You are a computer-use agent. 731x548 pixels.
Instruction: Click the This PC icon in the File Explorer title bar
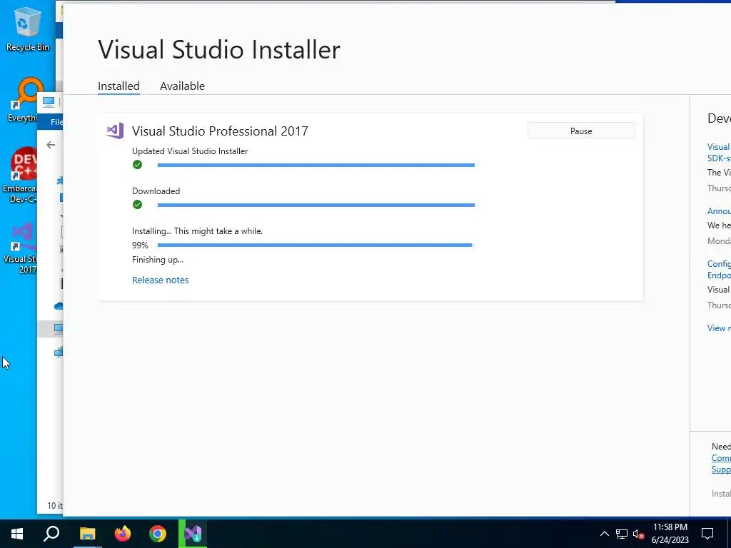[x=49, y=101]
